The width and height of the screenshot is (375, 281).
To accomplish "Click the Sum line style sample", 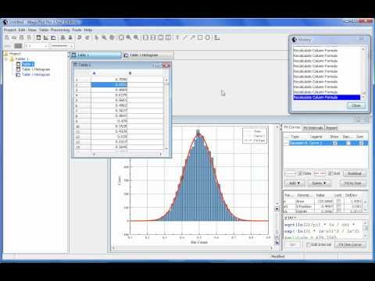I will [320, 173].
